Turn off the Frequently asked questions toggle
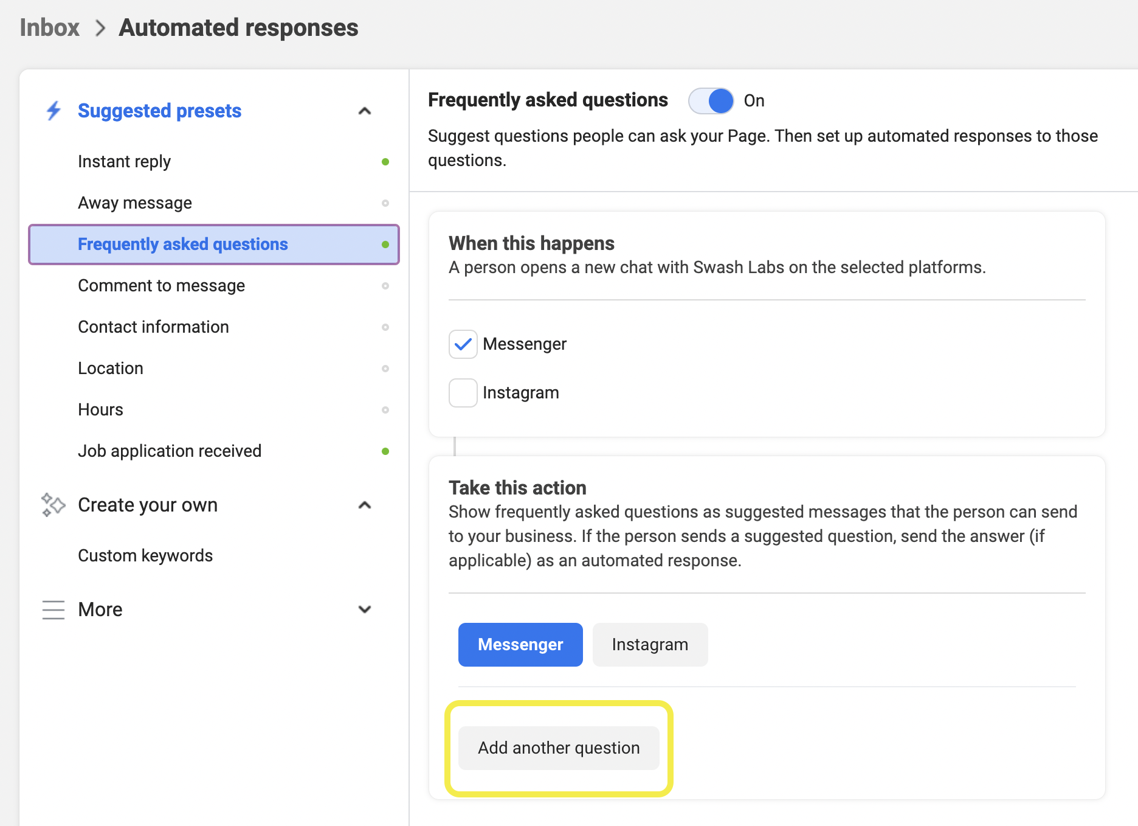Image resolution: width=1138 pixels, height=826 pixels. pos(711,101)
